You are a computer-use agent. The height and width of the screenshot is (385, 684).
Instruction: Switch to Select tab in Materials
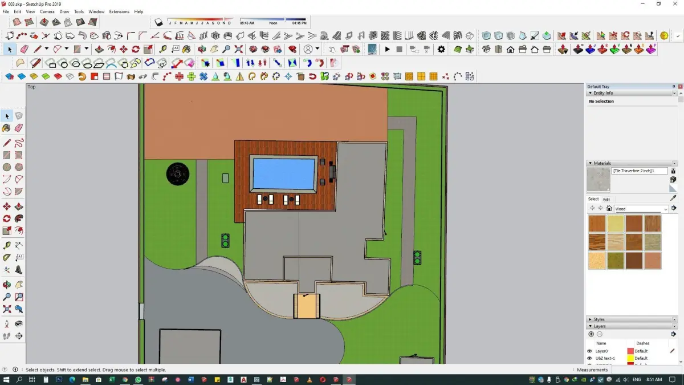tap(593, 199)
